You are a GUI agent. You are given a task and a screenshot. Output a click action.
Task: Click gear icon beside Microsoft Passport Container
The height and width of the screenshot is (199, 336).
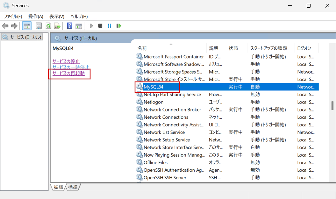(139, 56)
